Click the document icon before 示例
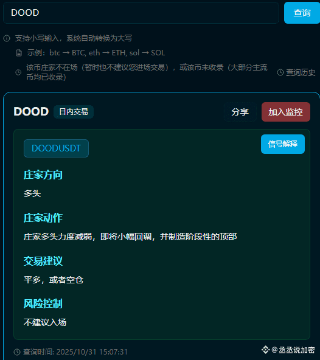This screenshot has width=320, height=360. [x=19, y=53]
